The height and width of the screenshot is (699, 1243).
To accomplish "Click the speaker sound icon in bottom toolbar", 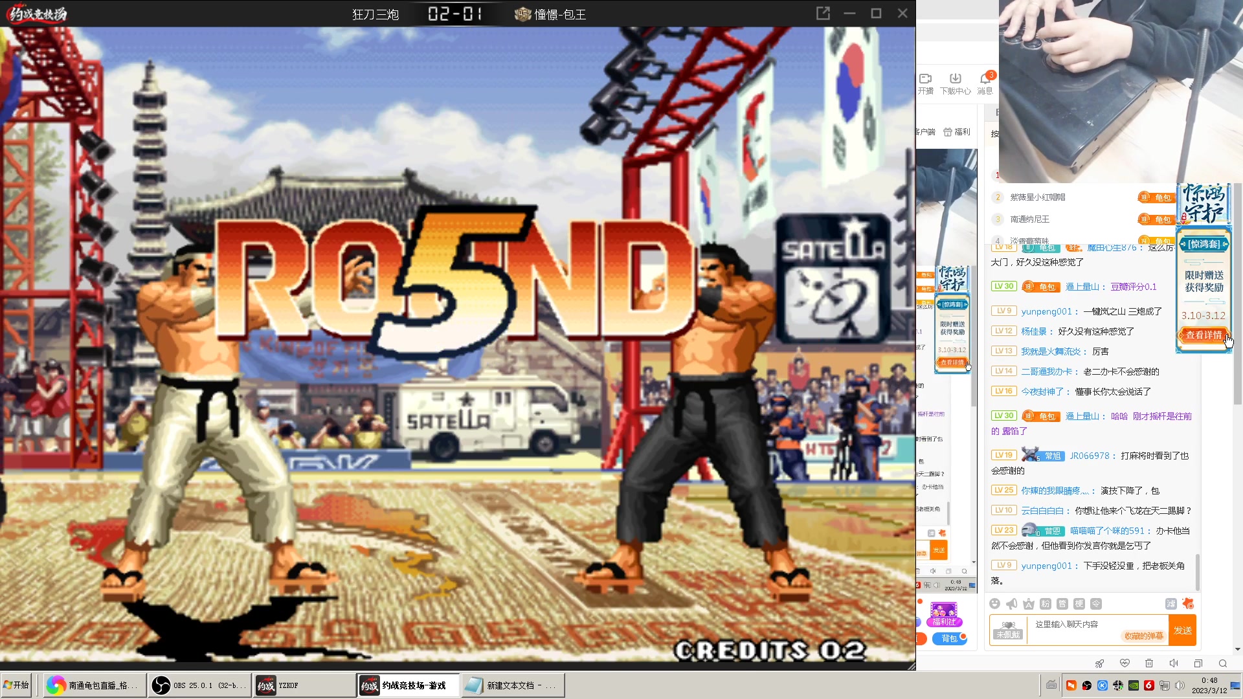I will point(1174,663).
